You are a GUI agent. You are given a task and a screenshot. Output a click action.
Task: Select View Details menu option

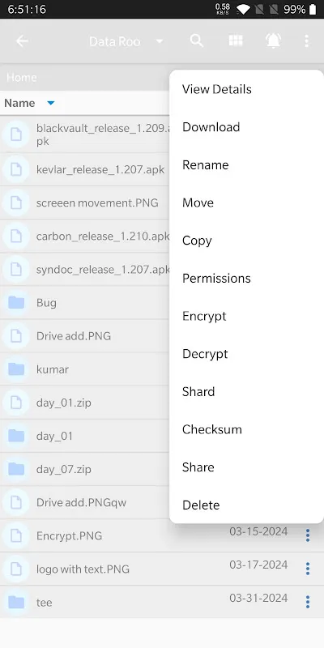tap(217, 89)
